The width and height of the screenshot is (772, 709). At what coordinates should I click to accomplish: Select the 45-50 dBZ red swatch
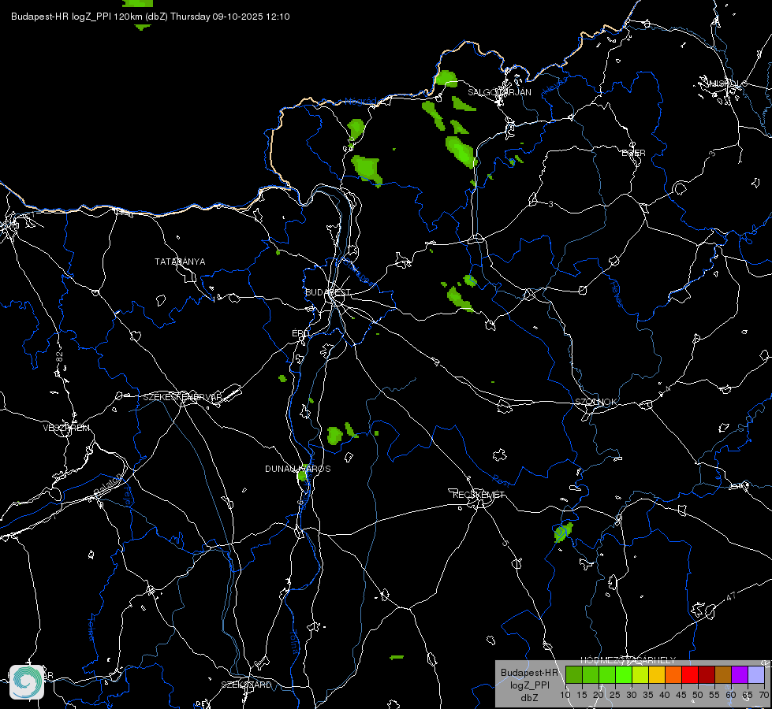coord(690,674)
